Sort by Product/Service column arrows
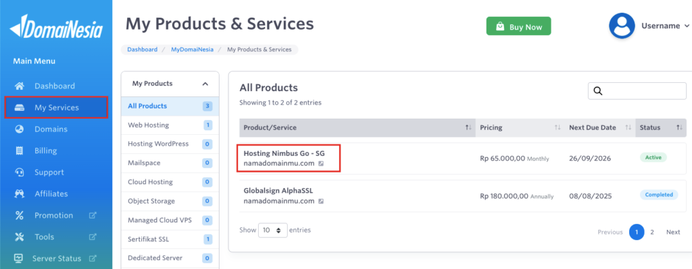Screen dimensions: 692x269 pos(468,127)
